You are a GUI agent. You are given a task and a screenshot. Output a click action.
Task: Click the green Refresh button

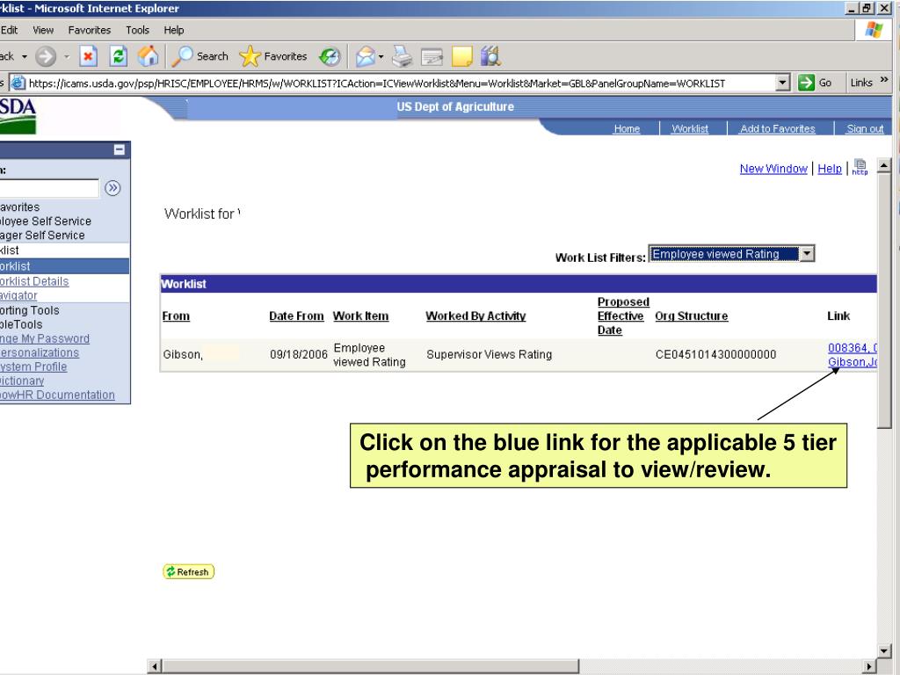(188, 571)
